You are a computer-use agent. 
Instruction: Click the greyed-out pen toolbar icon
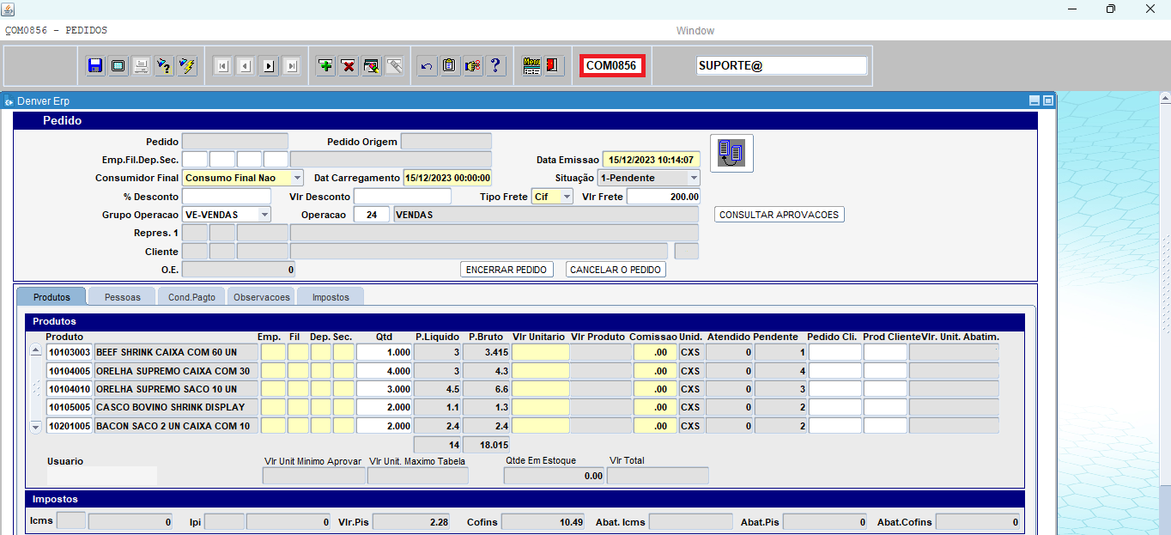point(395,66)
